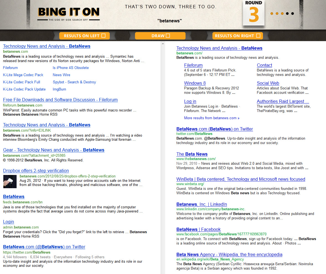326x274 pixels.
Task: Open the BetaNews Twitter result on the left
Action: tap(44, 247)
